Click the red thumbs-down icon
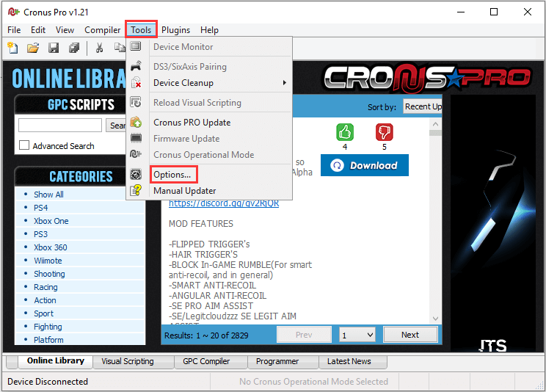The image size is (546, 392). [x=385, y=132]
